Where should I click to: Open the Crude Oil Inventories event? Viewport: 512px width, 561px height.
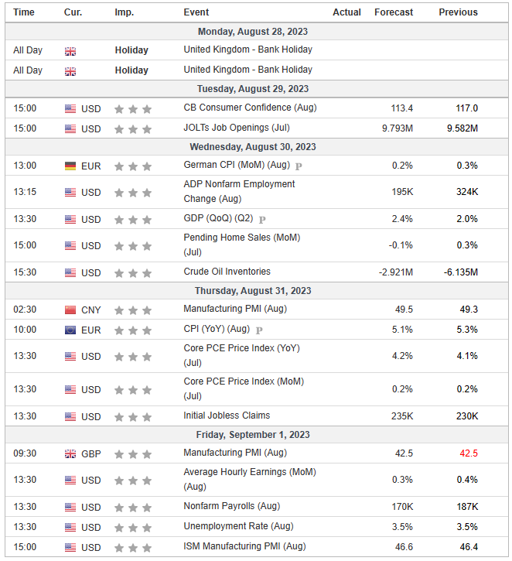click(x=227, y=272)
